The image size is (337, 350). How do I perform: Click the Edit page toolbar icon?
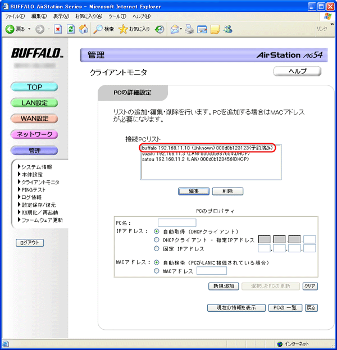coord(202,29)
